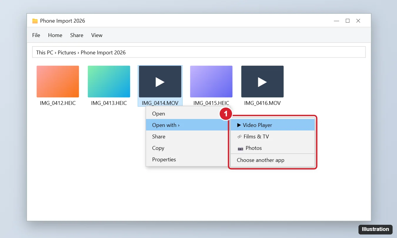The image size is (397, 238).
Task: Click the IMG_0413.HEIC file name
Action: [x=109, y=103]
